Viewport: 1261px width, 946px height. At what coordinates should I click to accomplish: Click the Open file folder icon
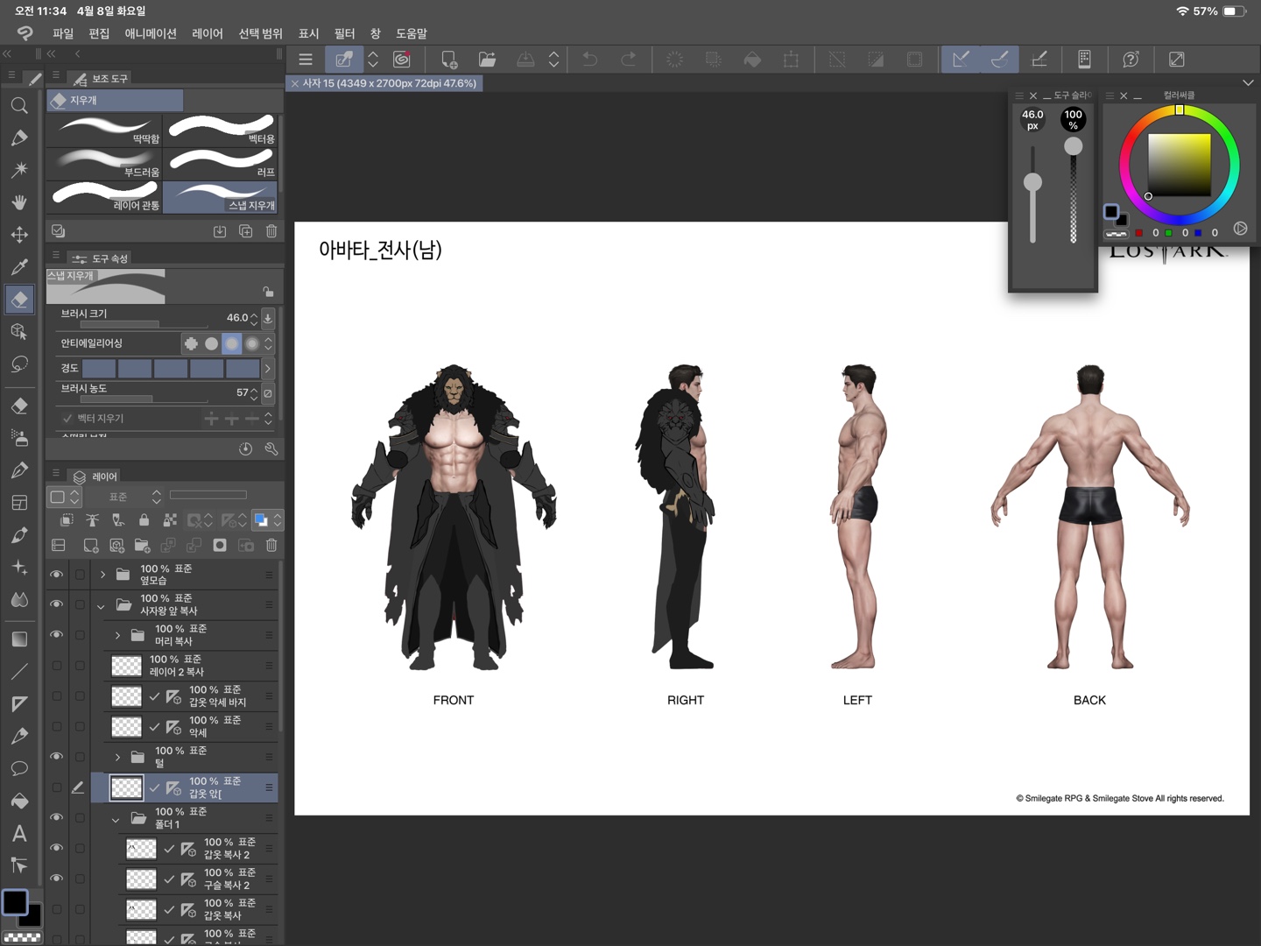487,60
